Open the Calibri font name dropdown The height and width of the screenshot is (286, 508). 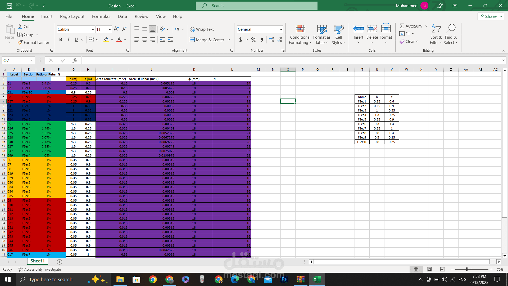click(x=93, y=29)
